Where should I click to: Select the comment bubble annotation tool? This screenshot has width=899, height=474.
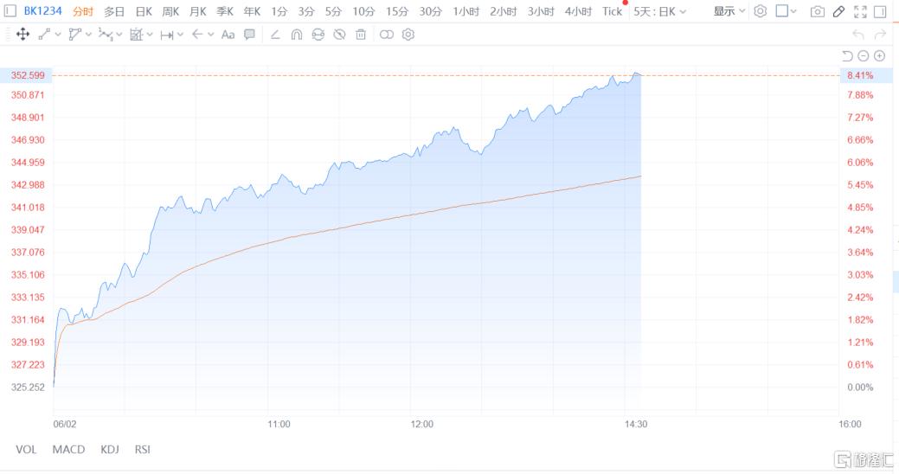coord(249,35)
